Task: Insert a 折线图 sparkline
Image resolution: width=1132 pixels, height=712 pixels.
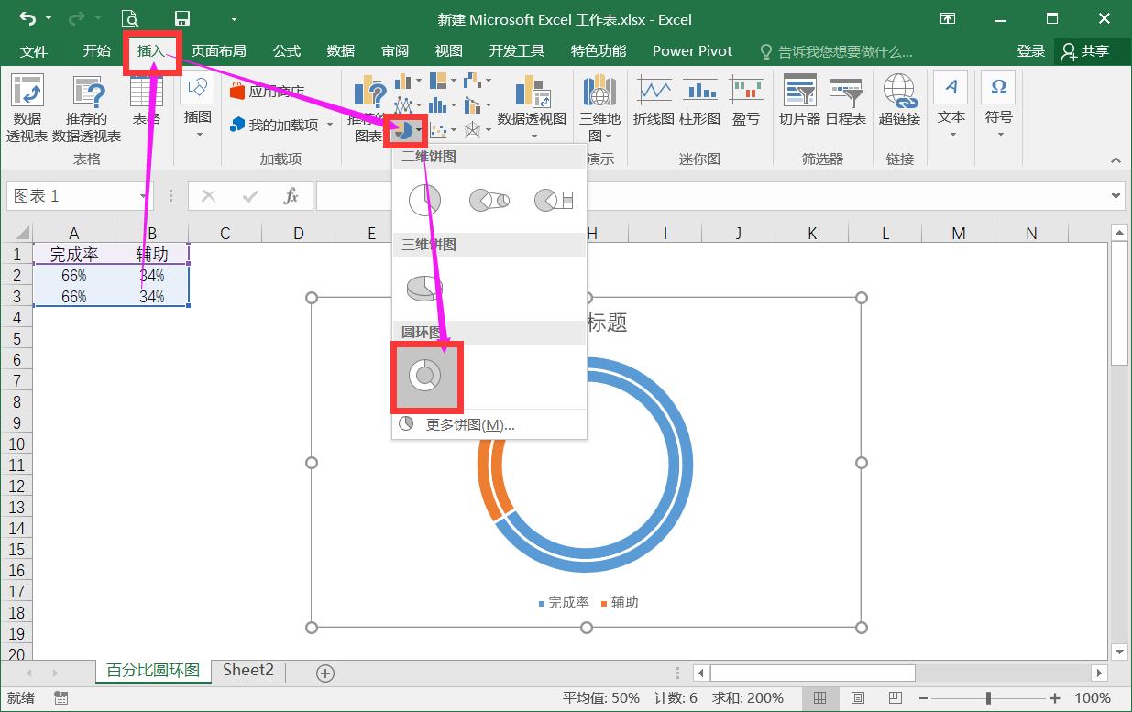Action: (654, 101)
